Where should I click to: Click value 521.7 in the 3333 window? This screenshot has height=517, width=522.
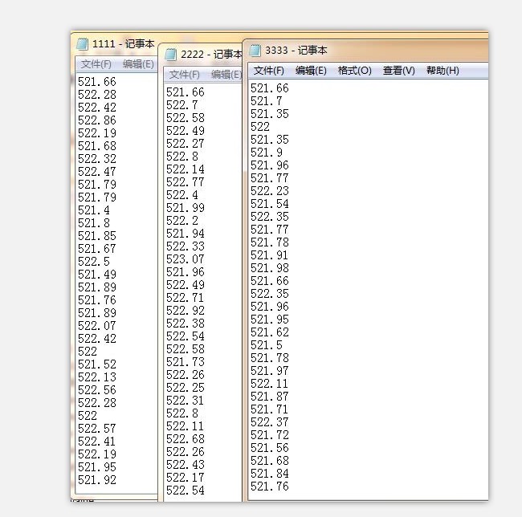point(267,101)
